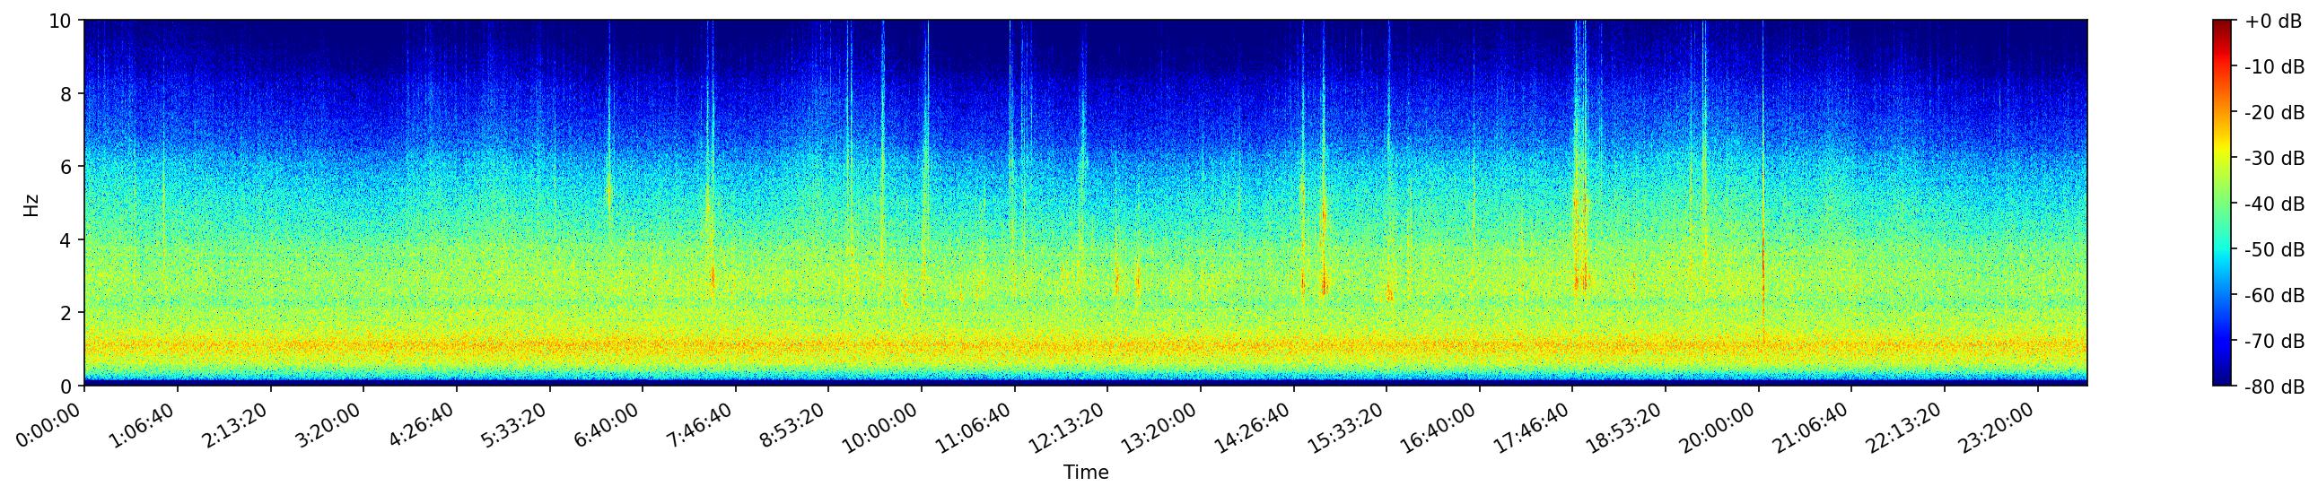Click the 2 Hz frequency axis tick label
2318x495 pixels.
click(x=66, y=313)
